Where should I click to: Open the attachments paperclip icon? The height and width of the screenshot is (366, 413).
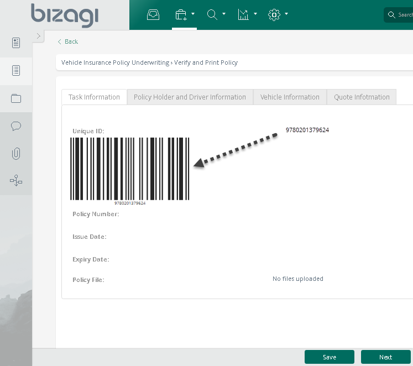tap(16, 154)
